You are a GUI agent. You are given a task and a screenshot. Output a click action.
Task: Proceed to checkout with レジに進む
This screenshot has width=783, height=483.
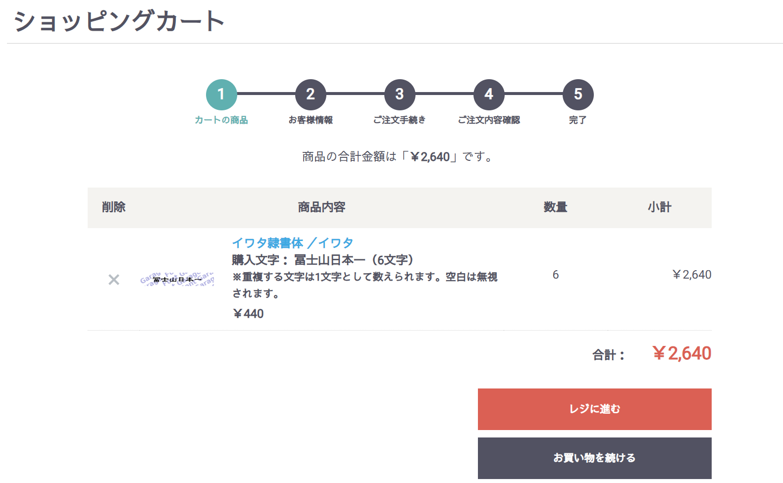[x=594, y=409]
